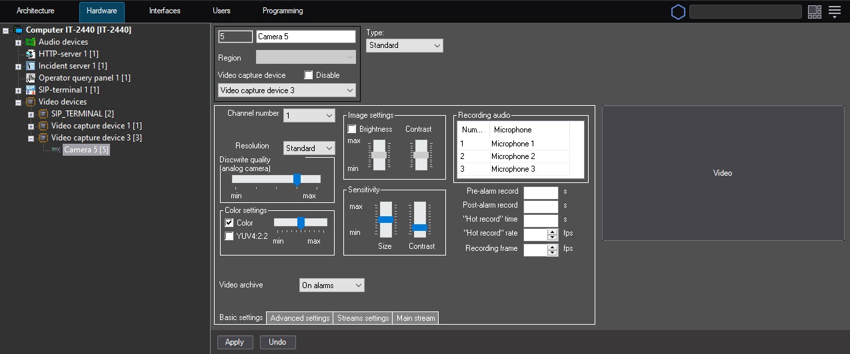Collapse the Video capture device 3 node

pyautogui.click(x=31, y=138)
